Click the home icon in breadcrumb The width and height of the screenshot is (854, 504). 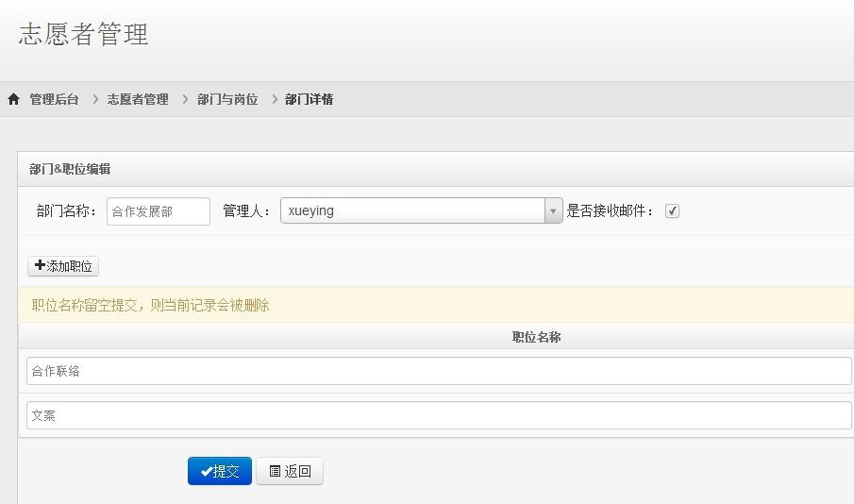point(13,99)
